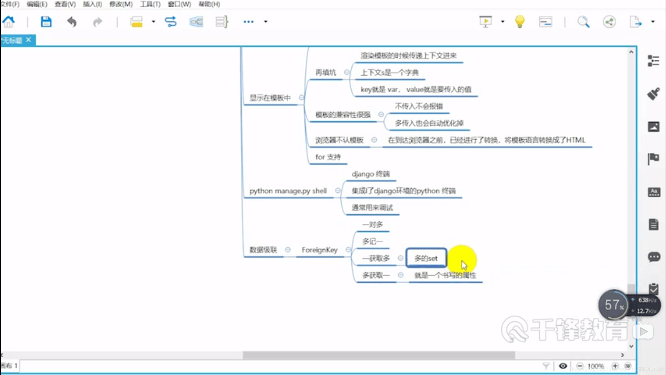This screenshot has height=375, width=666.
Task: Open the outline panel icon in sidebar
Action: [x=654, y=61]
